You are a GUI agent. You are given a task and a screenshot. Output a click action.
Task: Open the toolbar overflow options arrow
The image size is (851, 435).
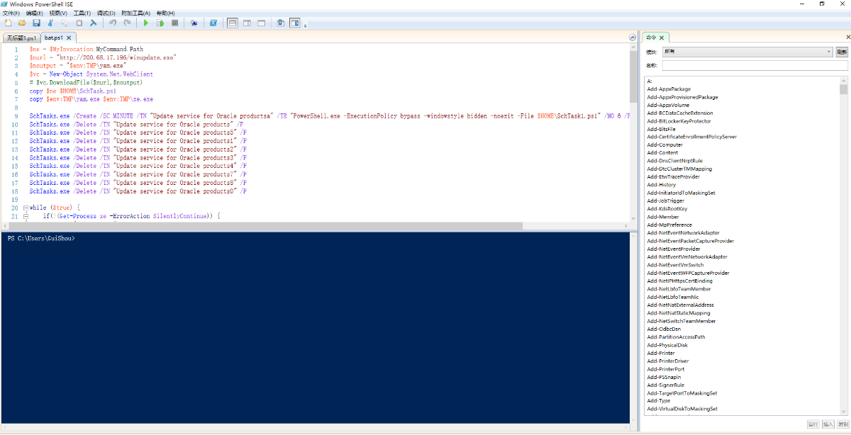pyautogui.click(x=305, y=26)
